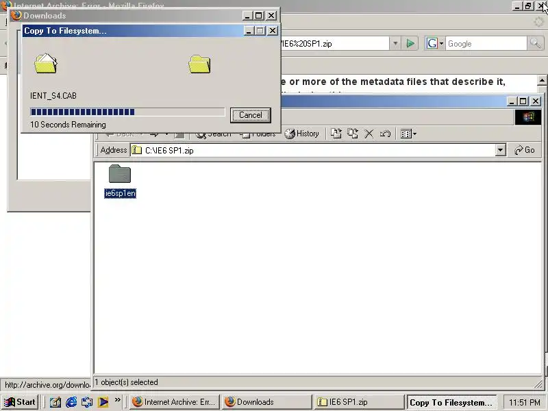Click the Move To toolbar icon

point(336,134)
